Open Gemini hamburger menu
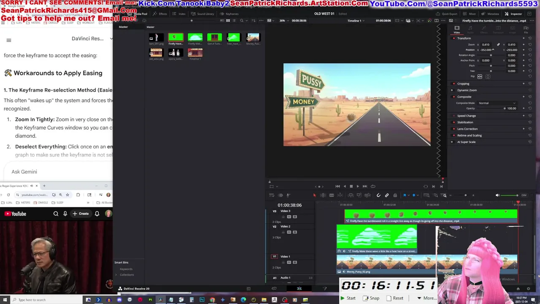The image size is (540, 304). [x=8, y=40]
